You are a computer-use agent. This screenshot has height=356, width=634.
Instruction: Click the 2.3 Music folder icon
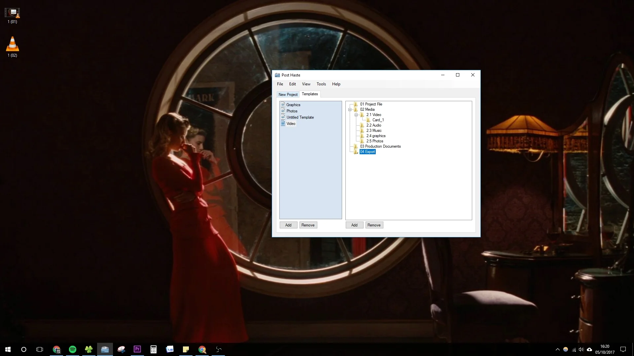pyautogui.click(x=362, y=131)
